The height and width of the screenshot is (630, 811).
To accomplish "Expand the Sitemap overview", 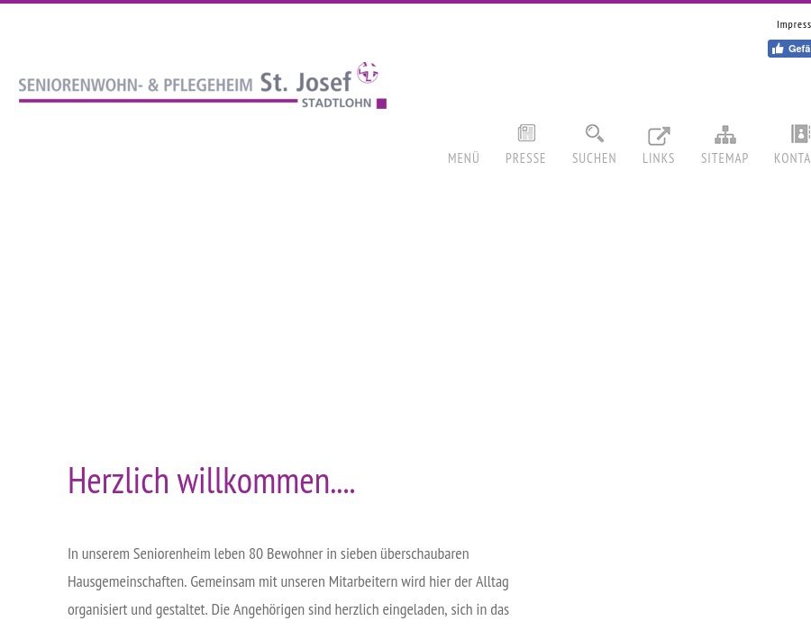I will [x=724, y=157].
